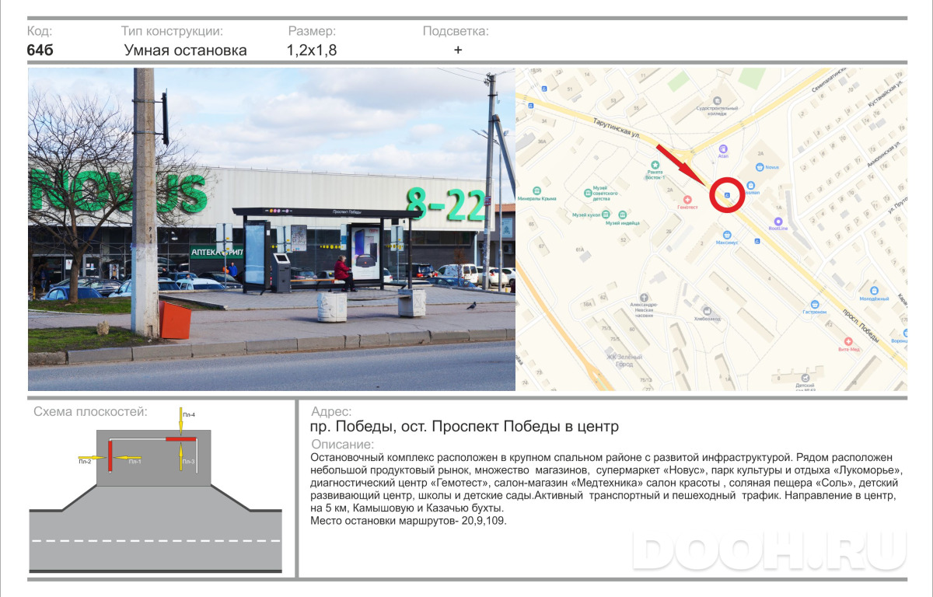Click the horizontal red plane in the scheme
The height and width of the screenshot is (597, 933).
(x=180, y=440)
